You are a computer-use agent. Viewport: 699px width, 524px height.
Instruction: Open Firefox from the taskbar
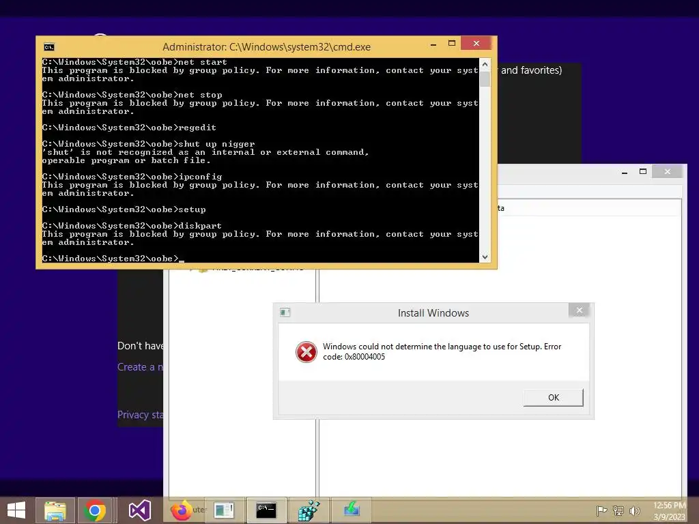[182, 510]
